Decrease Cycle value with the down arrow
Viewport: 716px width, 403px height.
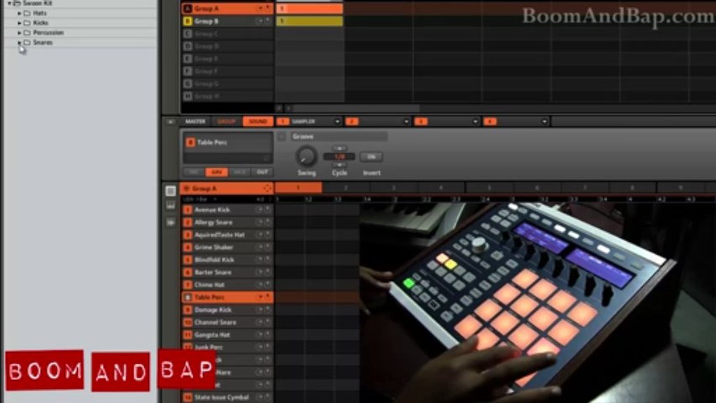(x=339, y=165)
